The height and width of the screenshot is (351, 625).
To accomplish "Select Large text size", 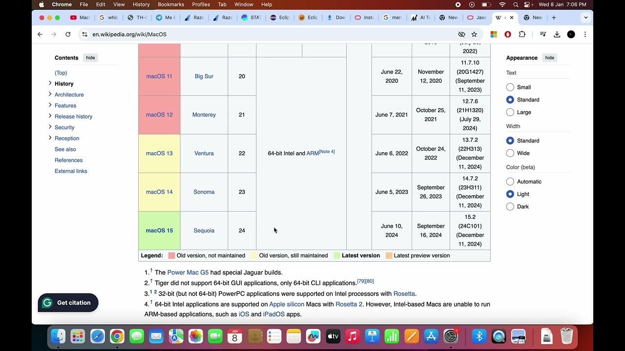I will pos(510,112).
